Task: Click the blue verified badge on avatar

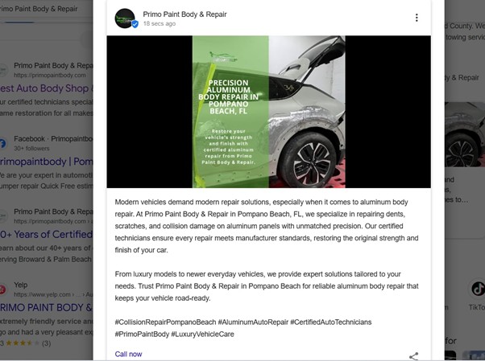Action: tap(135, 24)
